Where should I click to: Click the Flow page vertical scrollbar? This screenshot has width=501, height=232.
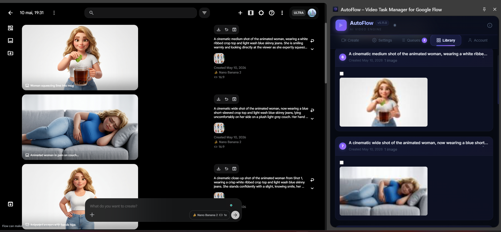tap(326, 53)
